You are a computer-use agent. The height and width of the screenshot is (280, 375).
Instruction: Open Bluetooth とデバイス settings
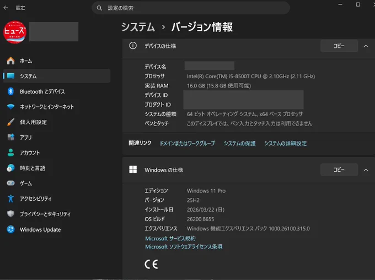tap(56, 91)
